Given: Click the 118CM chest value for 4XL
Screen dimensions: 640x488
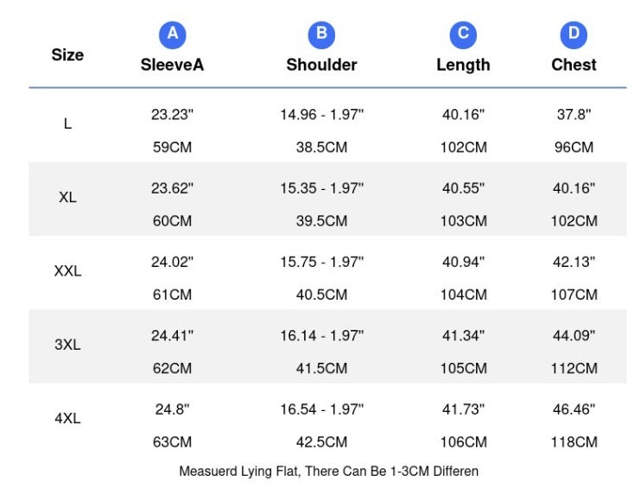Looking at the screenshot, I should pyautogui.click(x=573, y=442).
